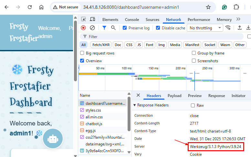Switch to the Console tab
Image resolution: width=251 pixels, height=157 pixels.
(x=132, y=20)
